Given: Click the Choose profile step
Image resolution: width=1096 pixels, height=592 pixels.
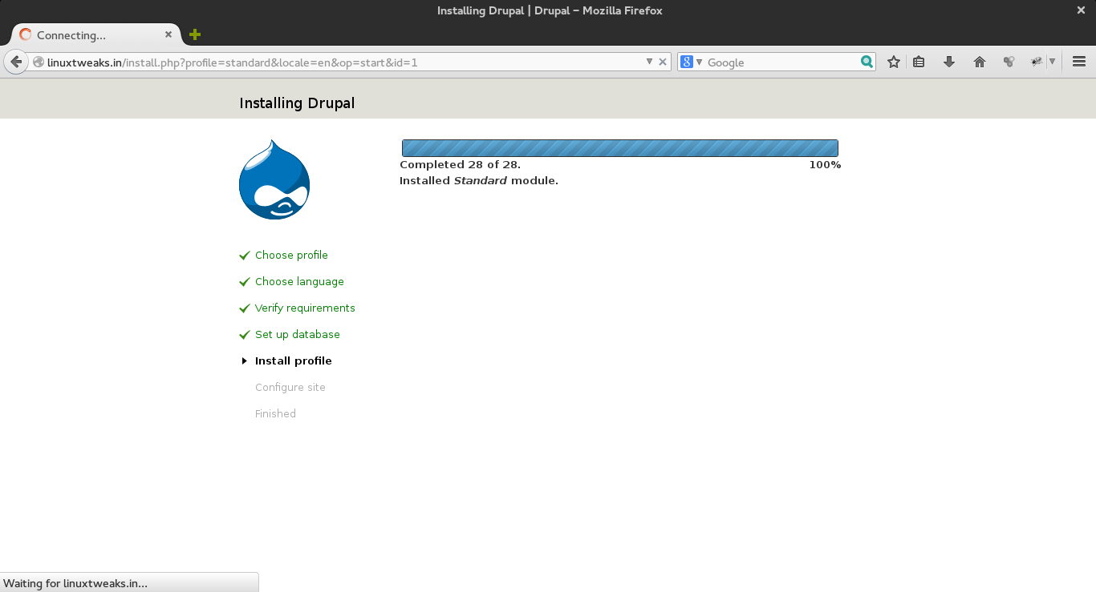Looking at the screenshot, I should [291, 255].
